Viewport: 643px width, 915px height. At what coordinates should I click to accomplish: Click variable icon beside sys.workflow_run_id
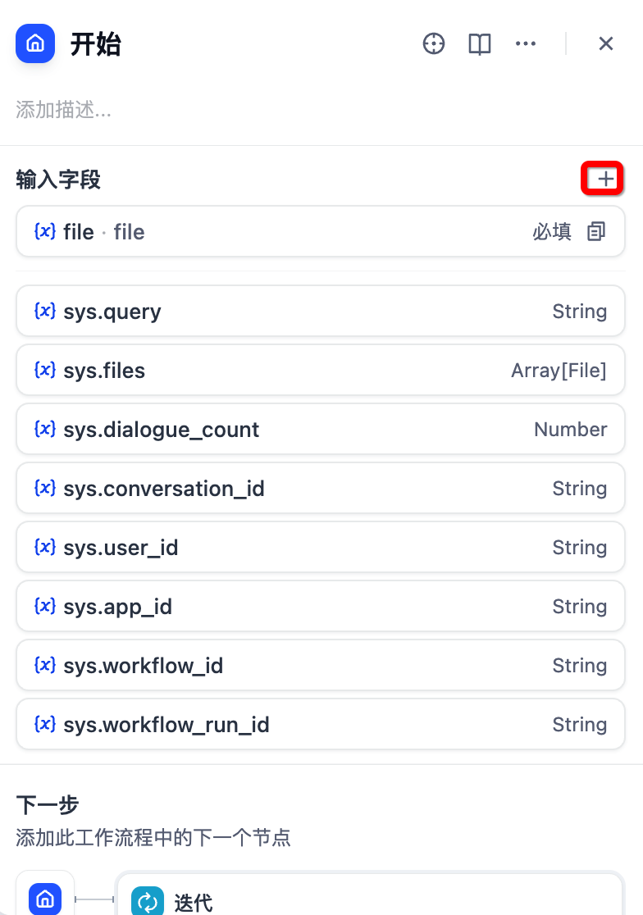click(x=45, y=724)
